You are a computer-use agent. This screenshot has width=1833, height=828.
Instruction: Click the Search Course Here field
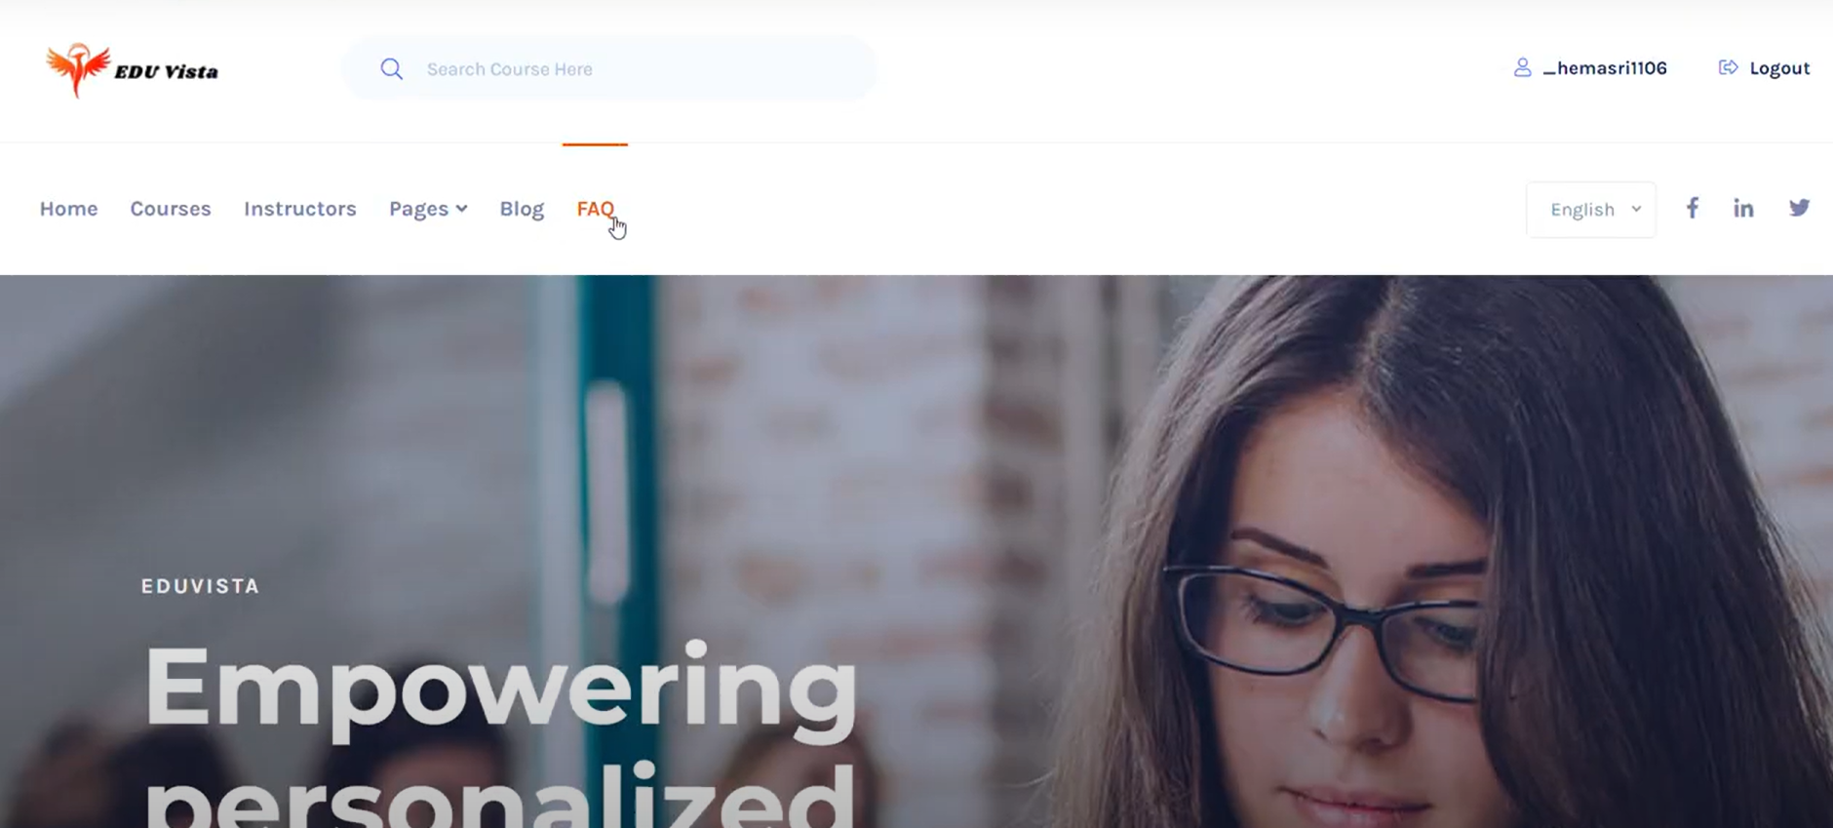608,68
